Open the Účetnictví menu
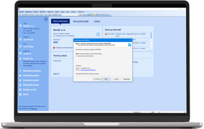 pyautogui.click(x=43, y=12)
